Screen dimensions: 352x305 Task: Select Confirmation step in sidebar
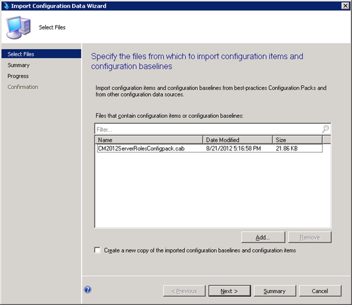tap(23, 87)
